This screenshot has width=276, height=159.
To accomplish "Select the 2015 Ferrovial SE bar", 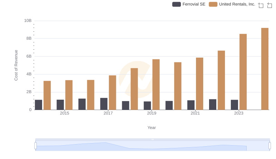I will pos(60,105).
